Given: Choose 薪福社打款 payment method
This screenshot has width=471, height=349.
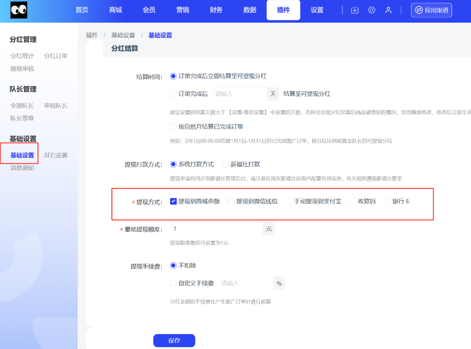Looking at the screenshot, I should (x=226, y=164).
